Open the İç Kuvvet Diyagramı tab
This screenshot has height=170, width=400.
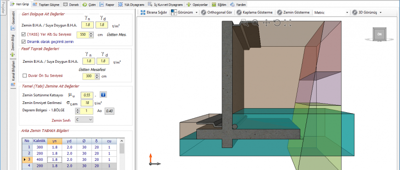pos(166,4)
